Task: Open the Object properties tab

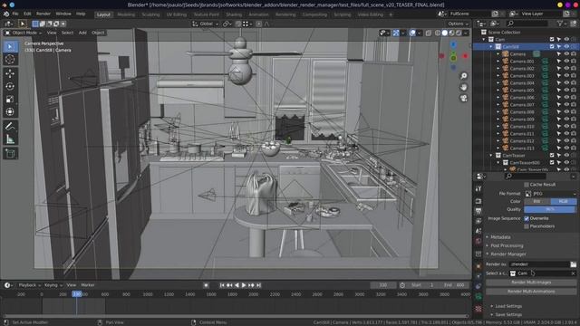Action: tap(478, 266)
